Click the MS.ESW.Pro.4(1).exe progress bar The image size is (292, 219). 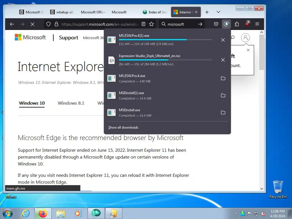tap(165, 40)
